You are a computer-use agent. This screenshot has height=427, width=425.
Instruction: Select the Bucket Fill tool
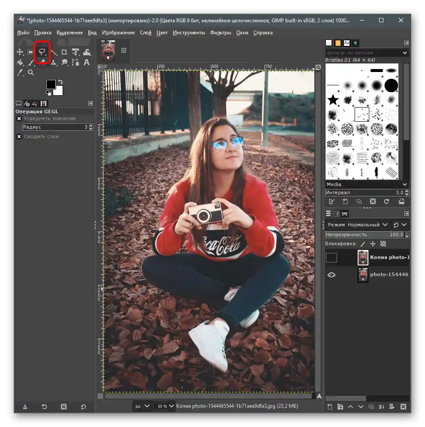point(20,62)
